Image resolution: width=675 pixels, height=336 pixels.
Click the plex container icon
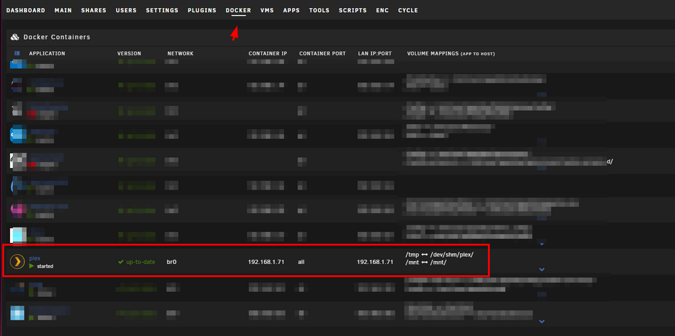(18, 262)
